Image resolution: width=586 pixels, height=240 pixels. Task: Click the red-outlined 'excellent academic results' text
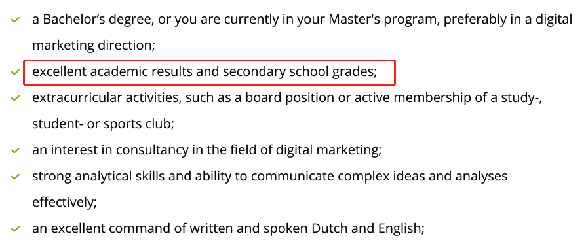tap(205, 71)
